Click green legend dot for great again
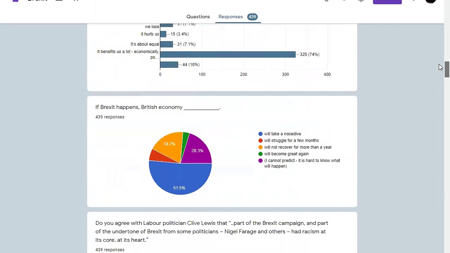 (261, 154)
